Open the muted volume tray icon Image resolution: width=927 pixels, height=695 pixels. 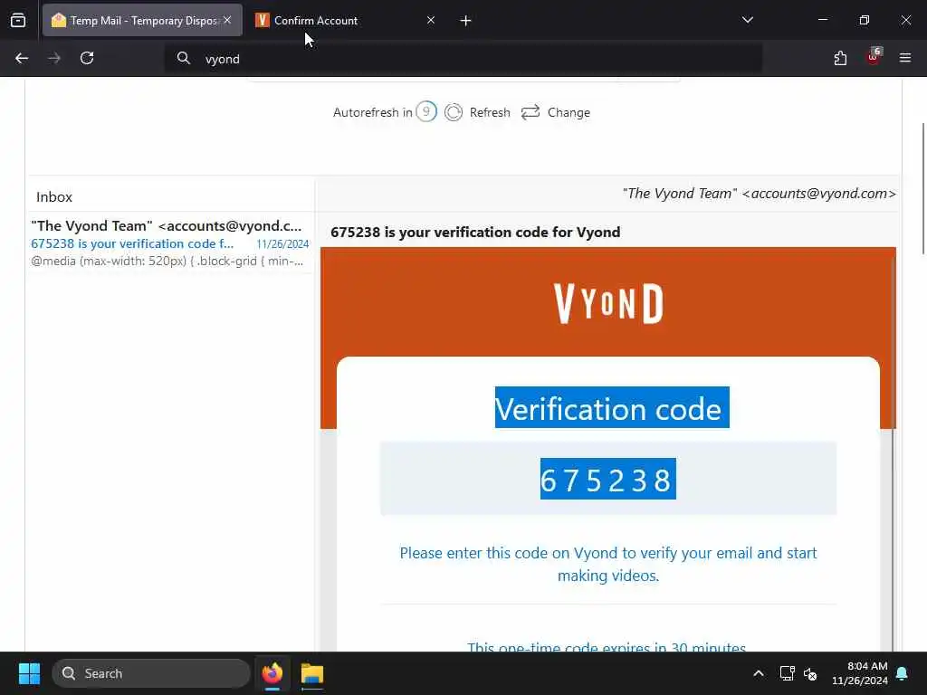click(810, 673)
